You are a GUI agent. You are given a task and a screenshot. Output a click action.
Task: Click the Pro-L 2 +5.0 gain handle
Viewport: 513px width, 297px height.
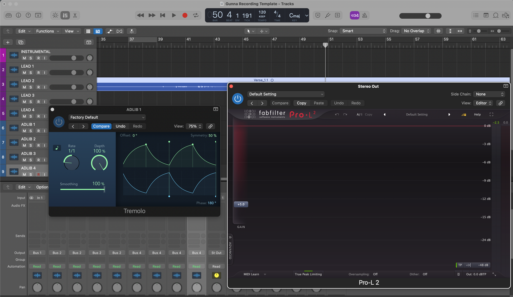(241, 204)
